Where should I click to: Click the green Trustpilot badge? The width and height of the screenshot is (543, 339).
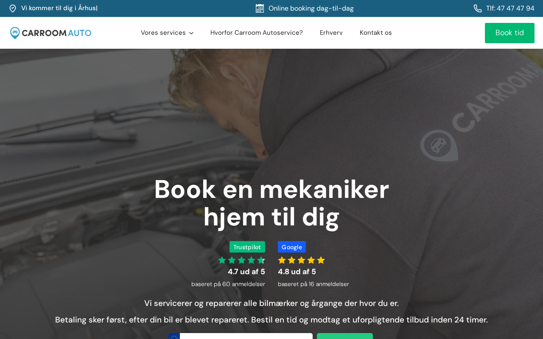point(247,247)
